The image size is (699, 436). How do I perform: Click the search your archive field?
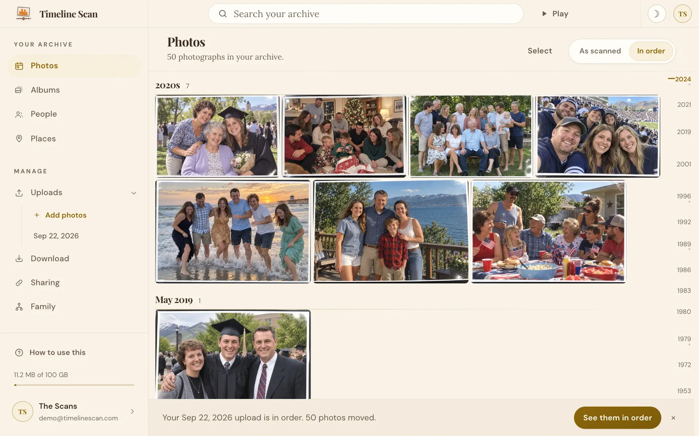point(366,14)
